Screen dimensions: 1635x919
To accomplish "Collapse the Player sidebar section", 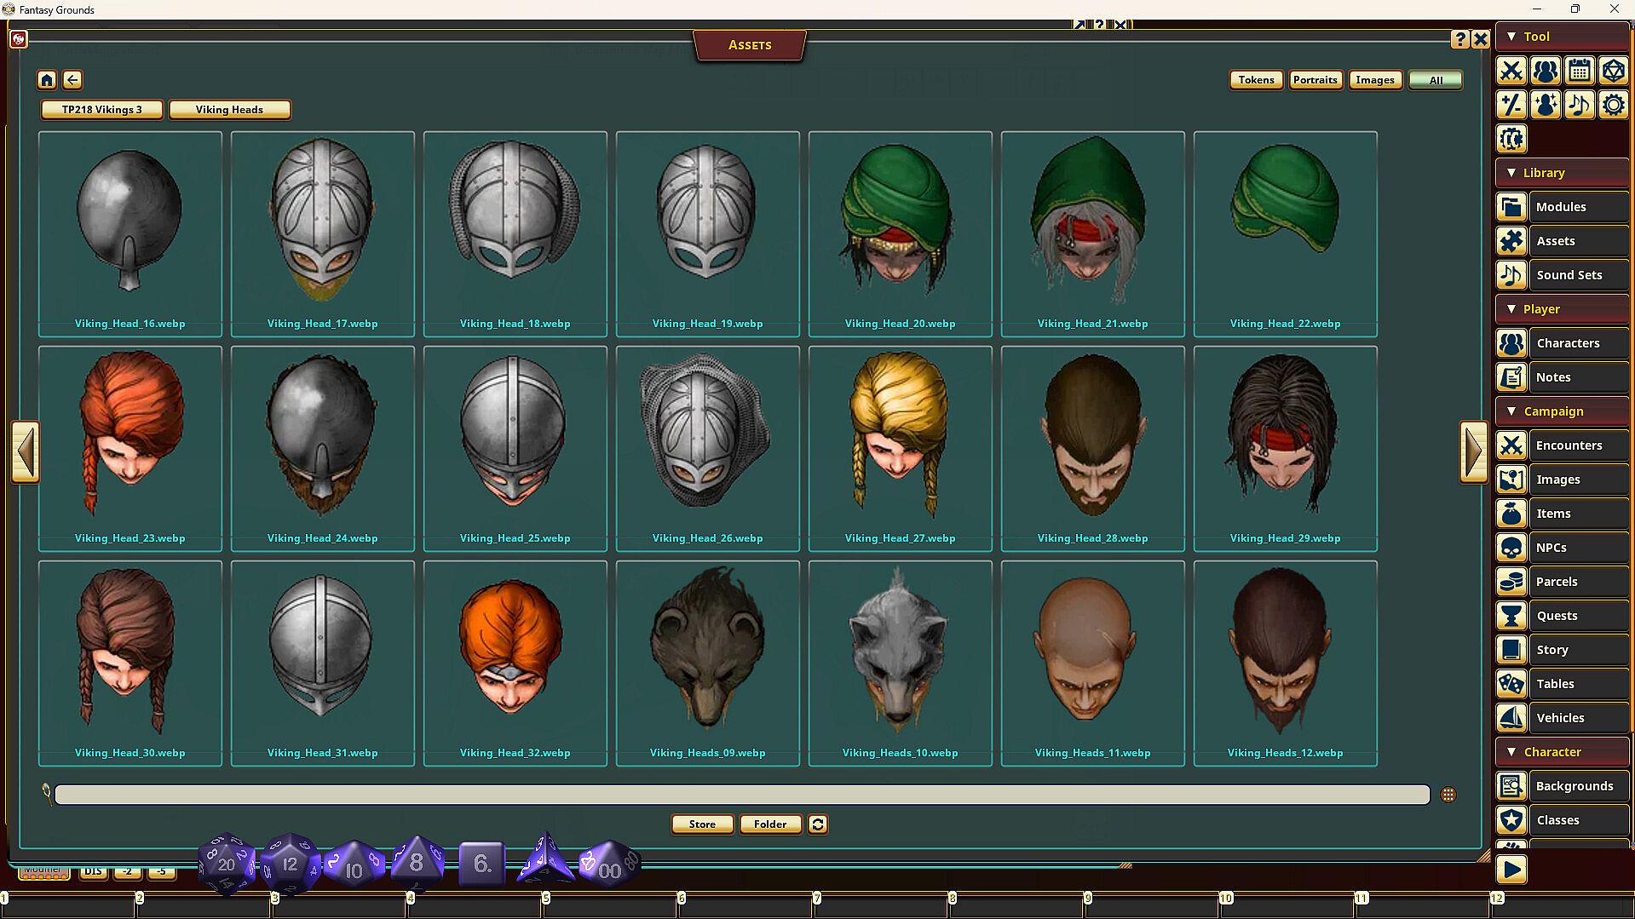I will coord(1563,309).
